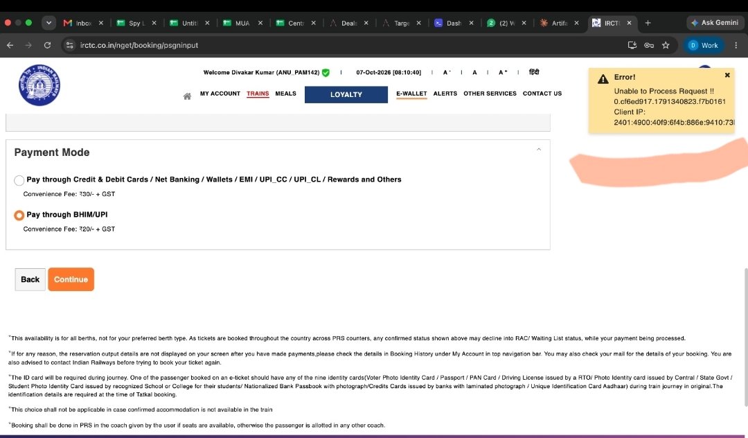The image size is (748, 438).
Task: Collapse the Payment Mode section
Action: coord(539,149)
